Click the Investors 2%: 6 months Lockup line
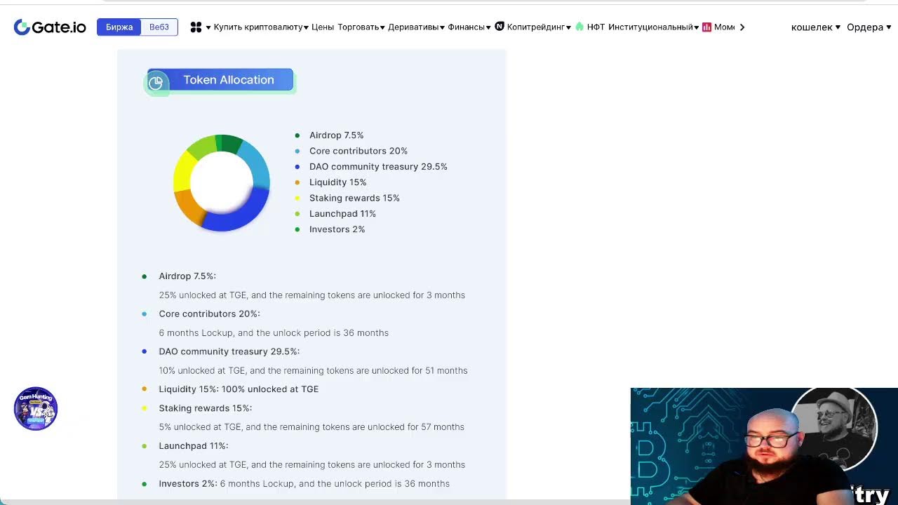898x505 pixels. [304, 484]
